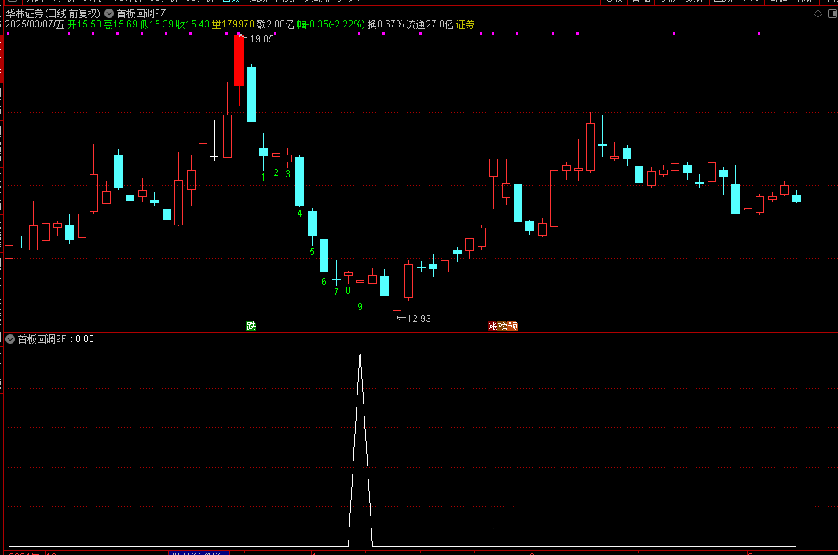Click the square window icon at top right
This screenshot has height=555, width=838.
point(830,13)
